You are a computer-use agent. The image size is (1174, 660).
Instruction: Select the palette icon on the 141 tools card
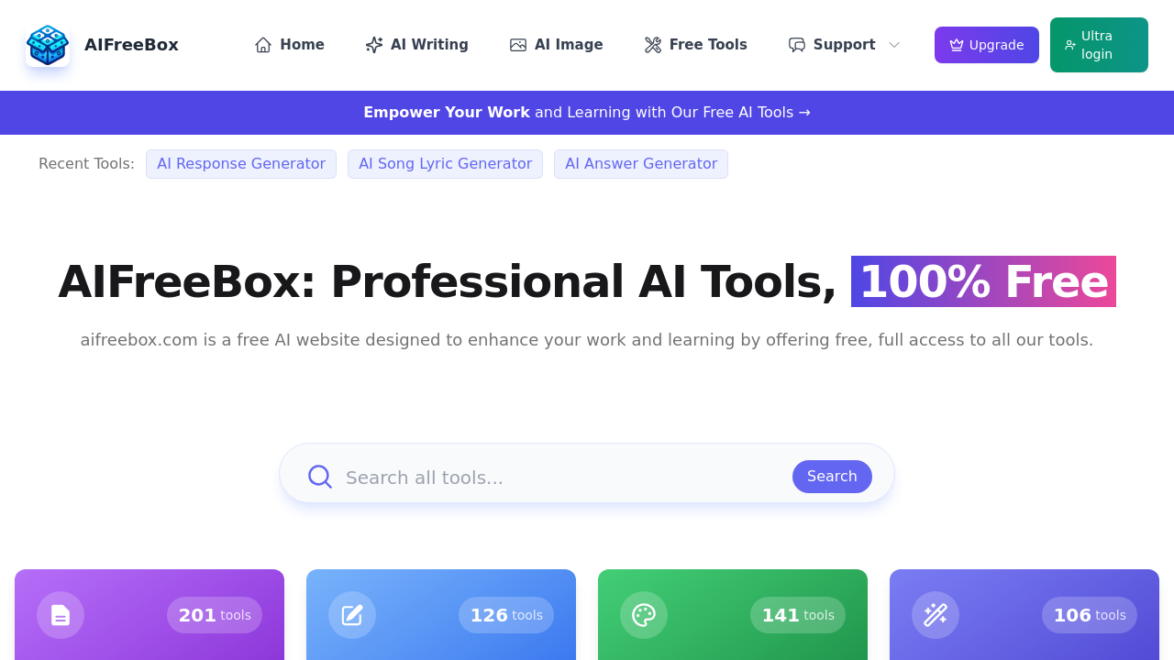pos(644,615)
